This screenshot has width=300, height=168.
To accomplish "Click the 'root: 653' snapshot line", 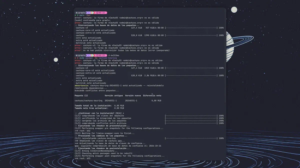I will [82, 158].
